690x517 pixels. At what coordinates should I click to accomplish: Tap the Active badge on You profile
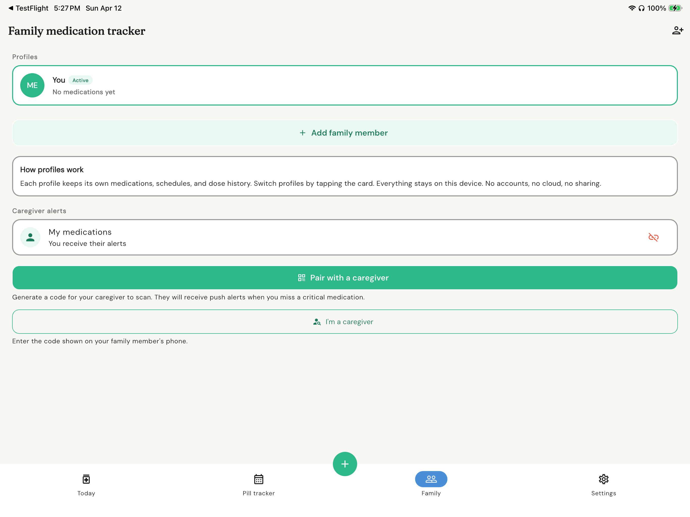(81, 80)
